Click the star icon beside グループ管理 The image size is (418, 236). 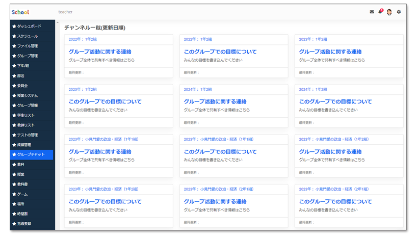(14, 56)
